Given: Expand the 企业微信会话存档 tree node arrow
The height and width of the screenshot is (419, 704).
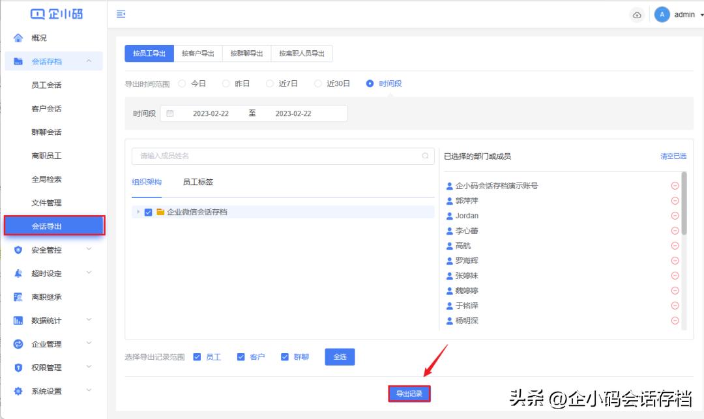Looking at the screenshot, I should 138,212.
